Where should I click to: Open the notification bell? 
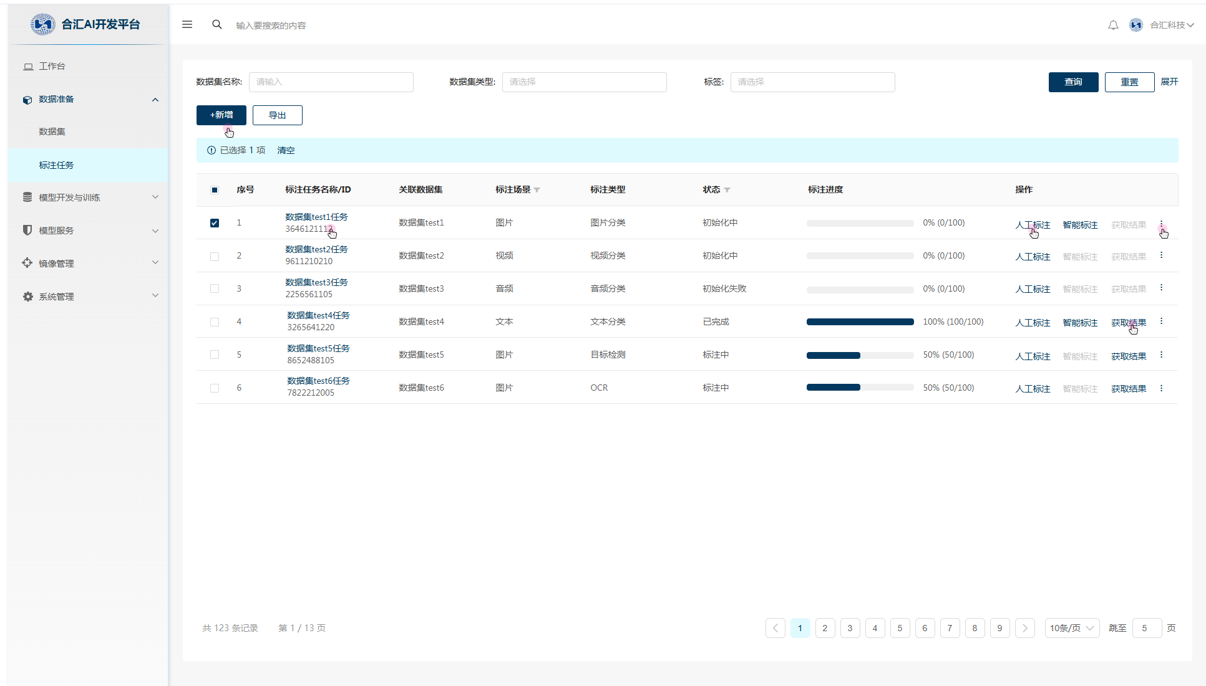coord(1113,26)
